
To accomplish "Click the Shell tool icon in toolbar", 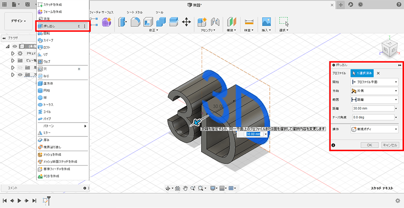I will coord(148,22).
